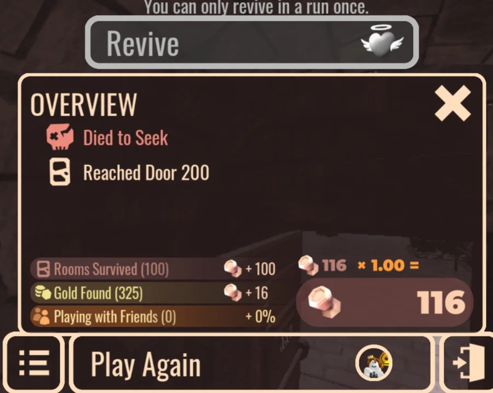Click the large knob total 116 display
Image resolution: width=493 pixels, height=393 pixels.
coord(385,303)
